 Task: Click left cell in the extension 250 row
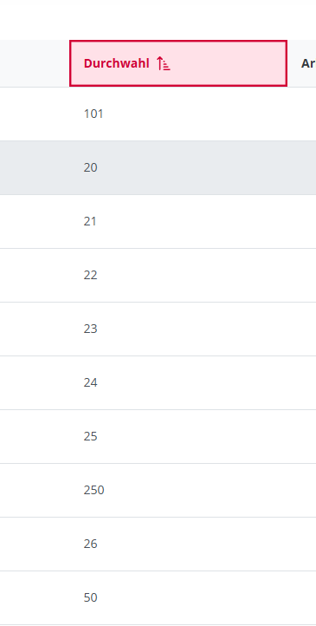click(35, 490)
